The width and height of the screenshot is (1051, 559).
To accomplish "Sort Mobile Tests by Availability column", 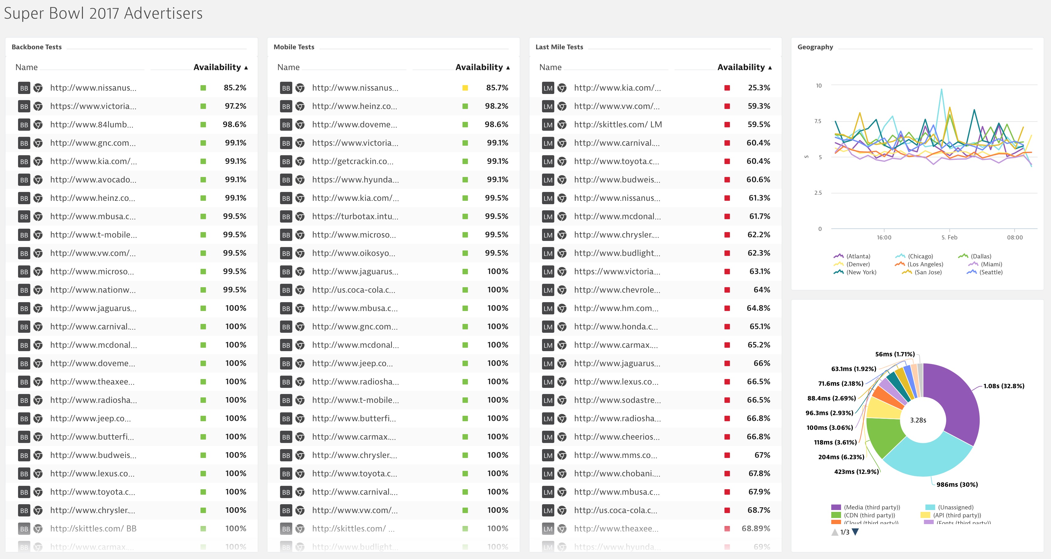I will point(482,67).
